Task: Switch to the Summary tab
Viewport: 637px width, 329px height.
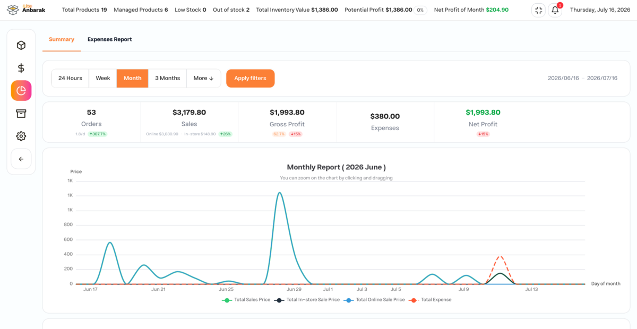Action: coord(62,39)
